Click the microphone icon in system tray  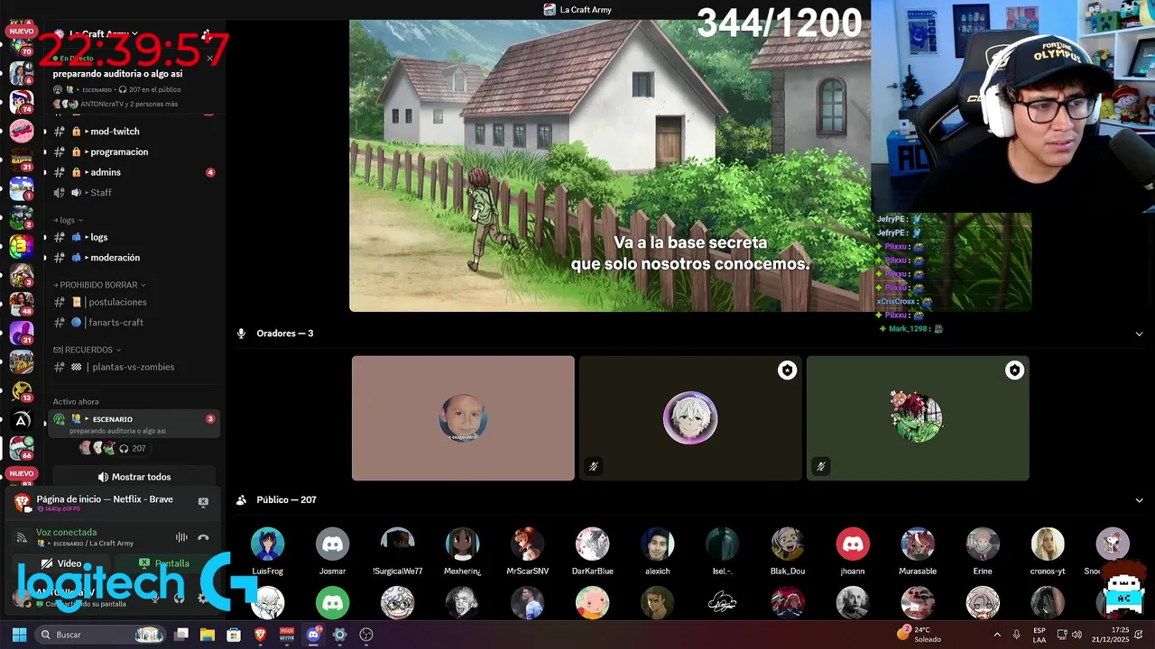pyautogui.click(x=1016, y=635)
